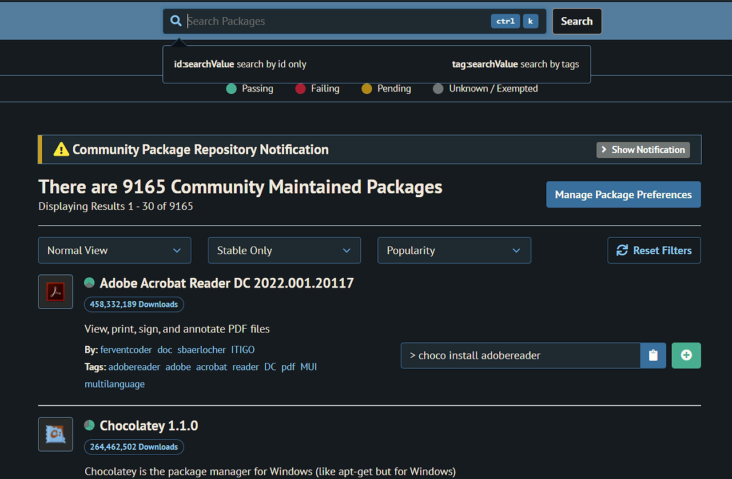This screenshot has height=479, width=732.
Task: Open Manage Package Preferences
Action: (623, 195)
